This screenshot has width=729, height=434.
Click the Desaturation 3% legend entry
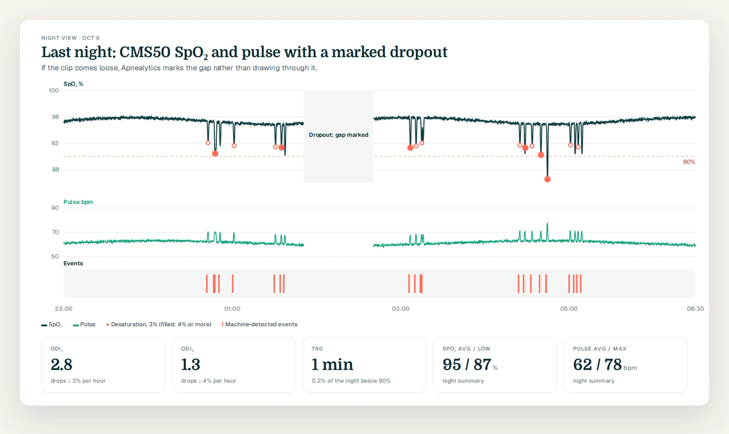[159, 324]
